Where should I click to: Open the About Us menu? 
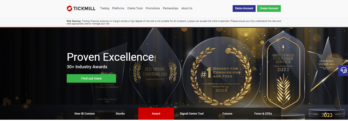click(x=187, y=8)
